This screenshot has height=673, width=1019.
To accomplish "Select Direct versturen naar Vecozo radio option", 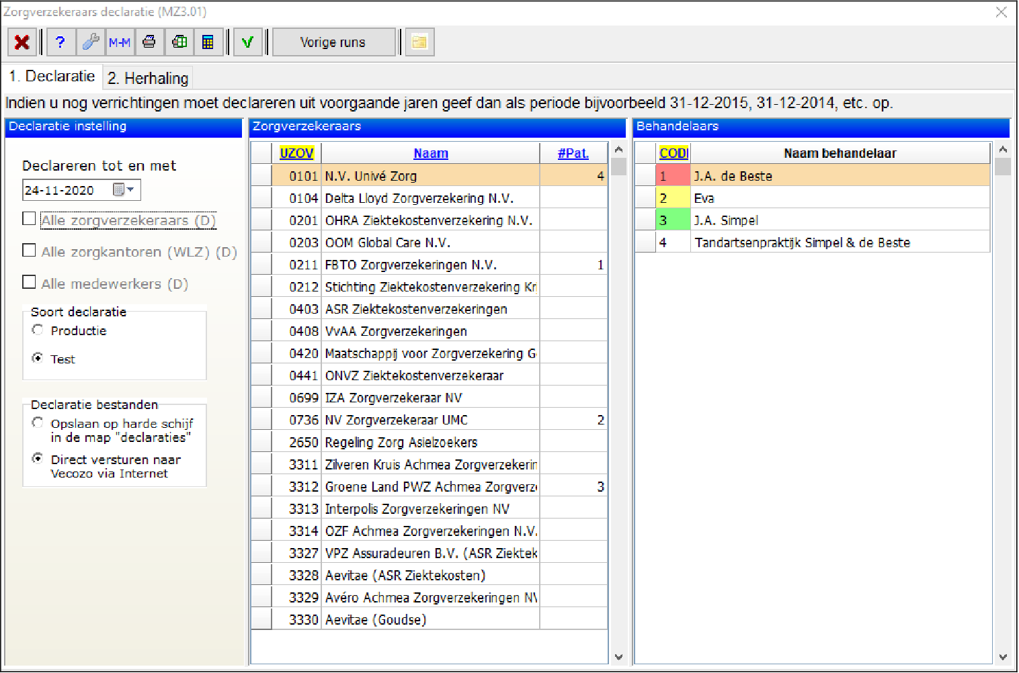I will (38, 459).
